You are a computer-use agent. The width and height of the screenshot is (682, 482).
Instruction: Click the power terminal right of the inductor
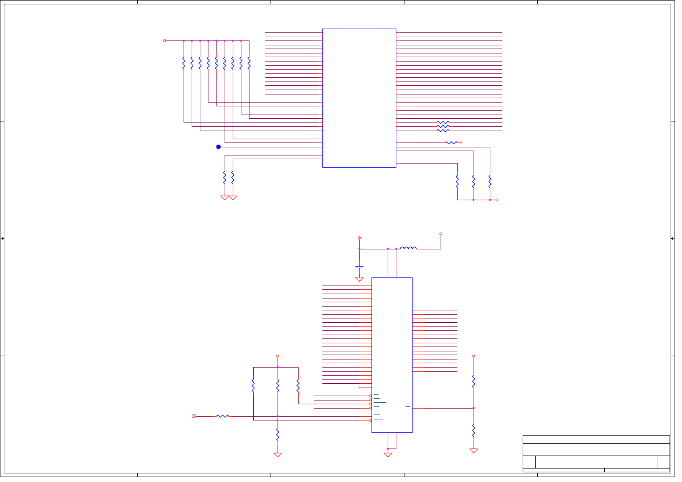pyautogui.click(x=441, y=234)
